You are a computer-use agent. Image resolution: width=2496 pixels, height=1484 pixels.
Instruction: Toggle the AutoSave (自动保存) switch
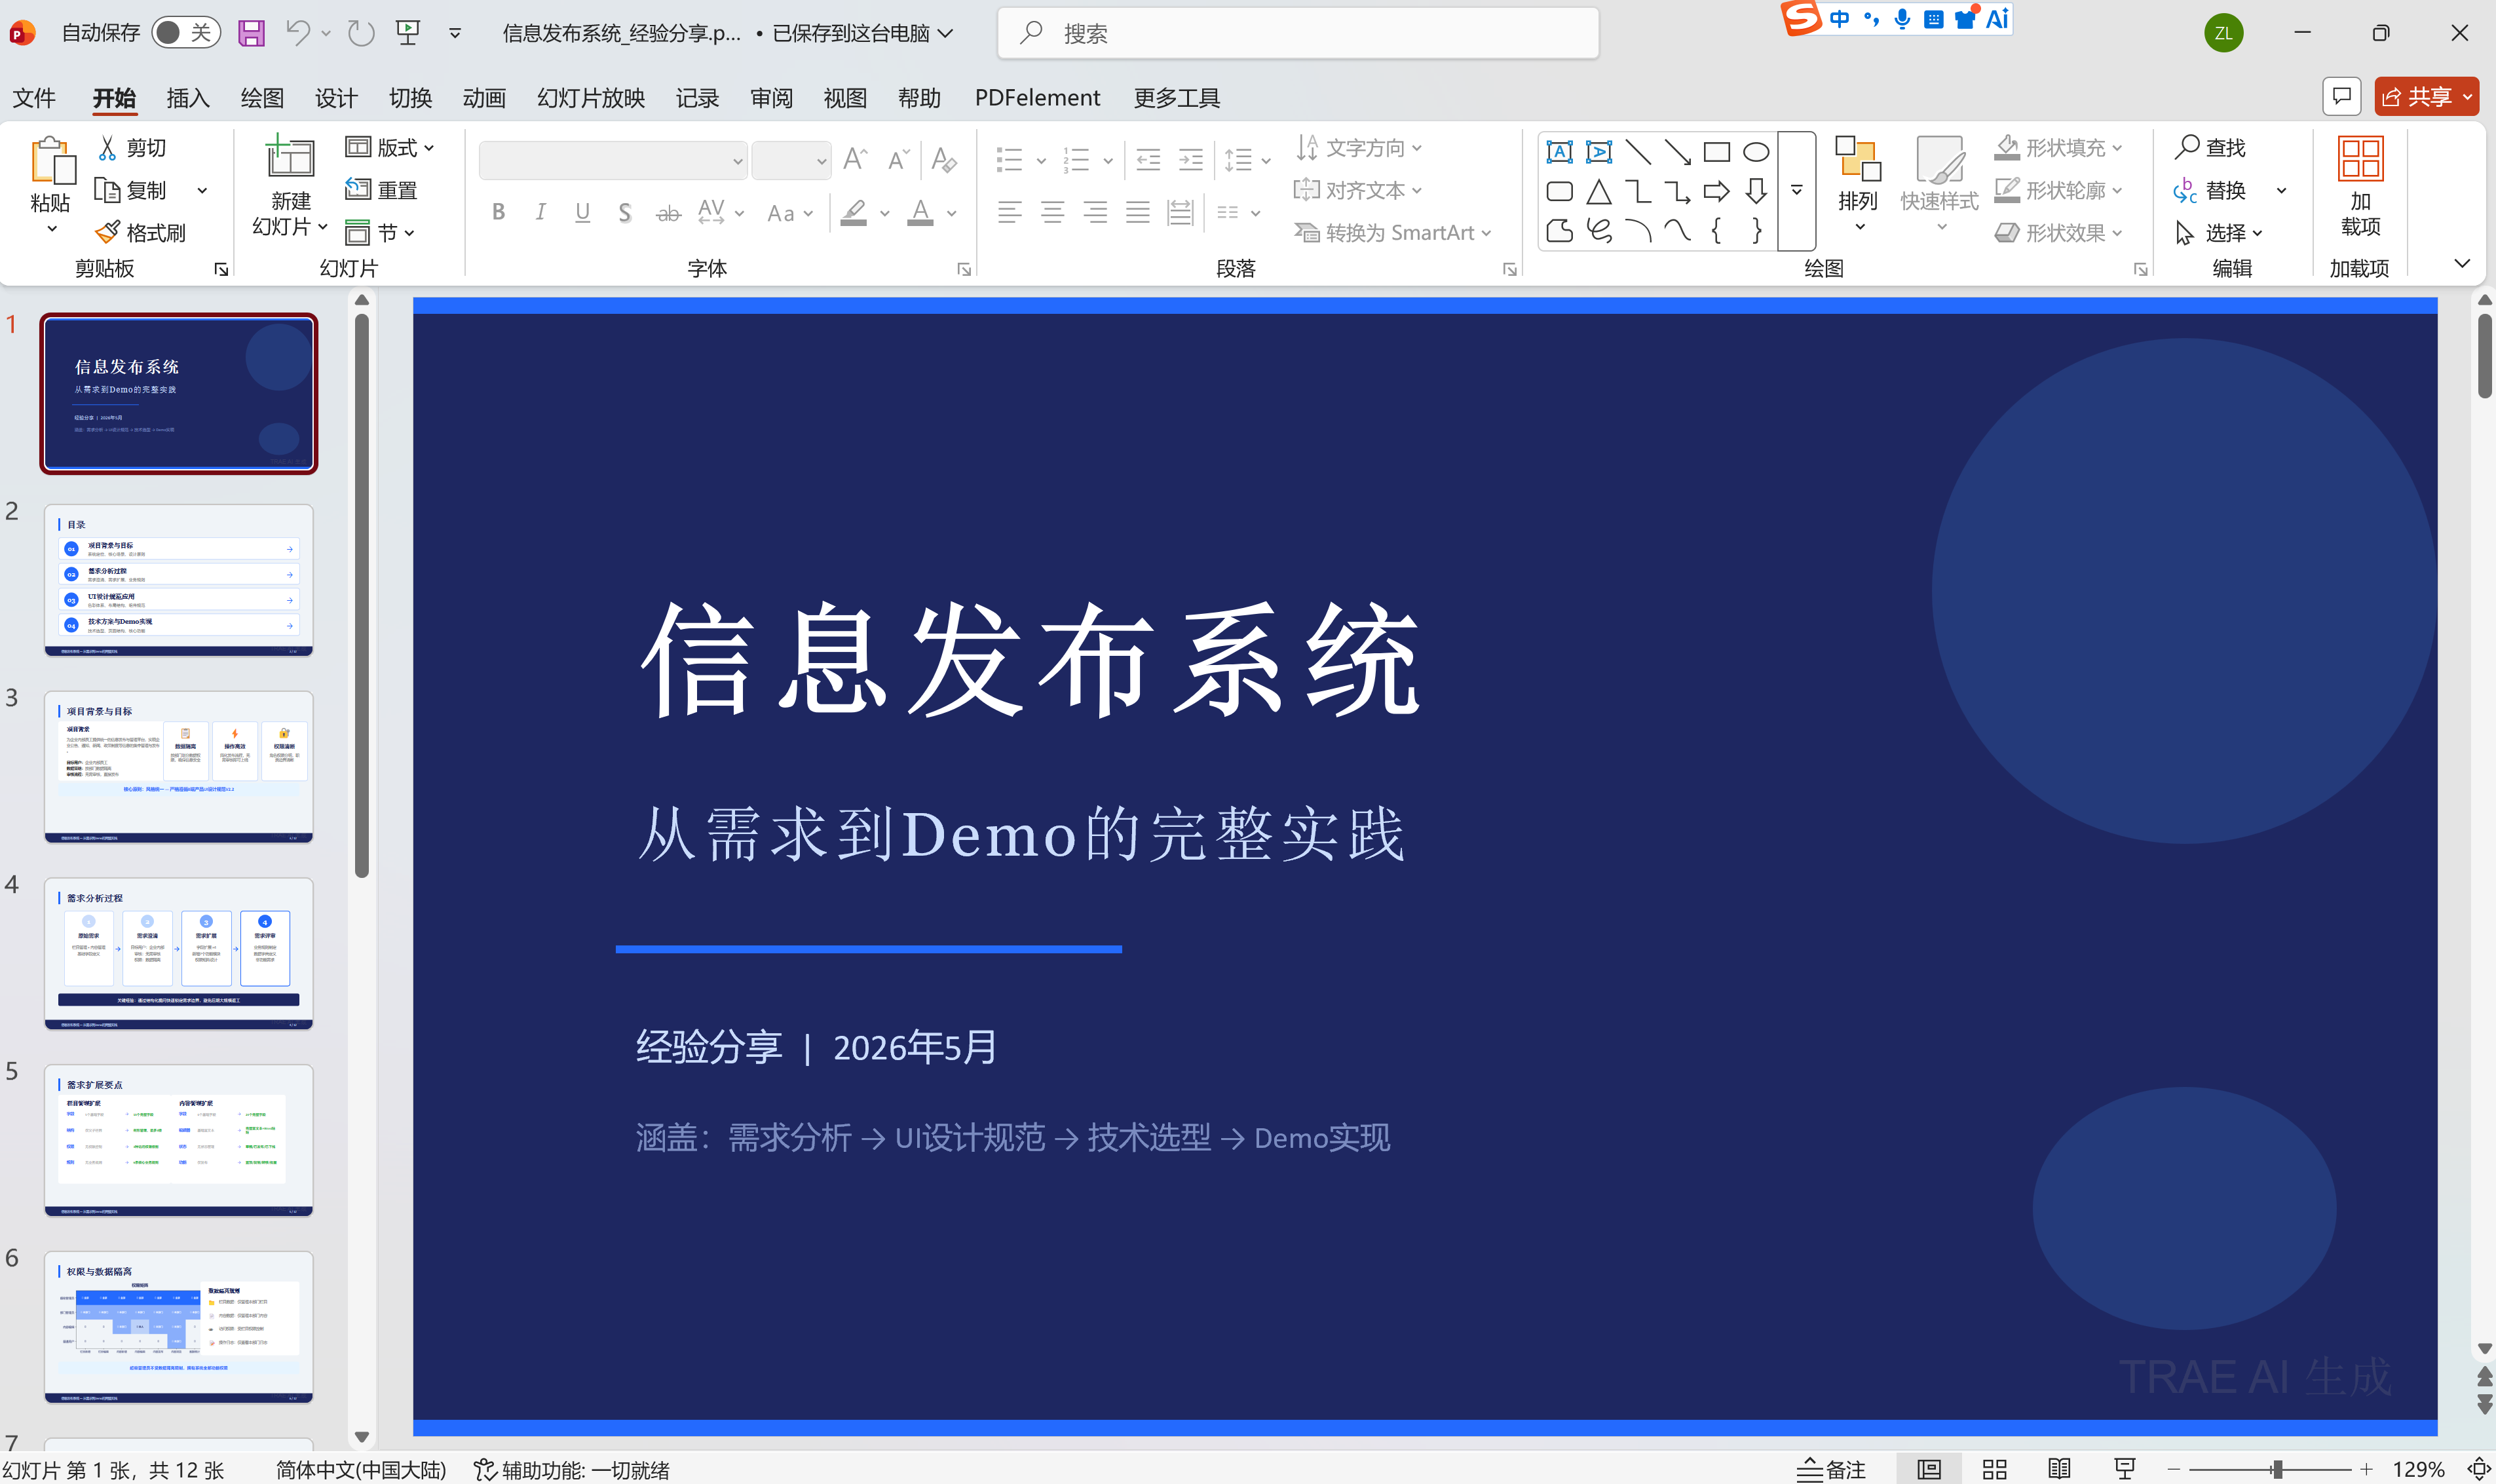pyautogui.click(x=186, y=33)
